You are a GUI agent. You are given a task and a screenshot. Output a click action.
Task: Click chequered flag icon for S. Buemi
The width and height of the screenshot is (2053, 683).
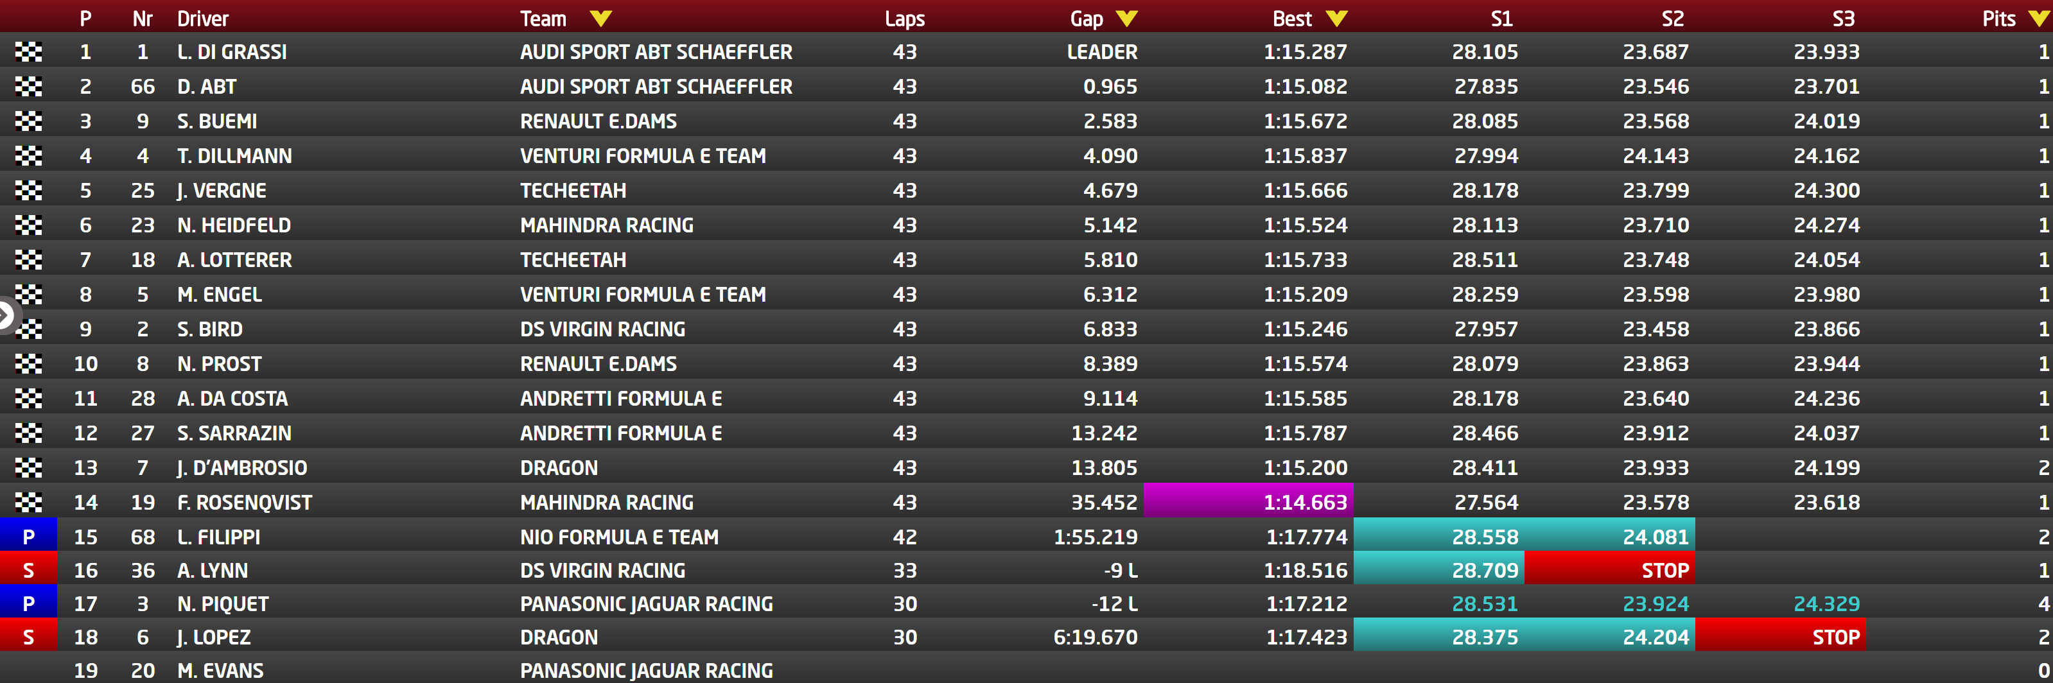pos(29,121)
